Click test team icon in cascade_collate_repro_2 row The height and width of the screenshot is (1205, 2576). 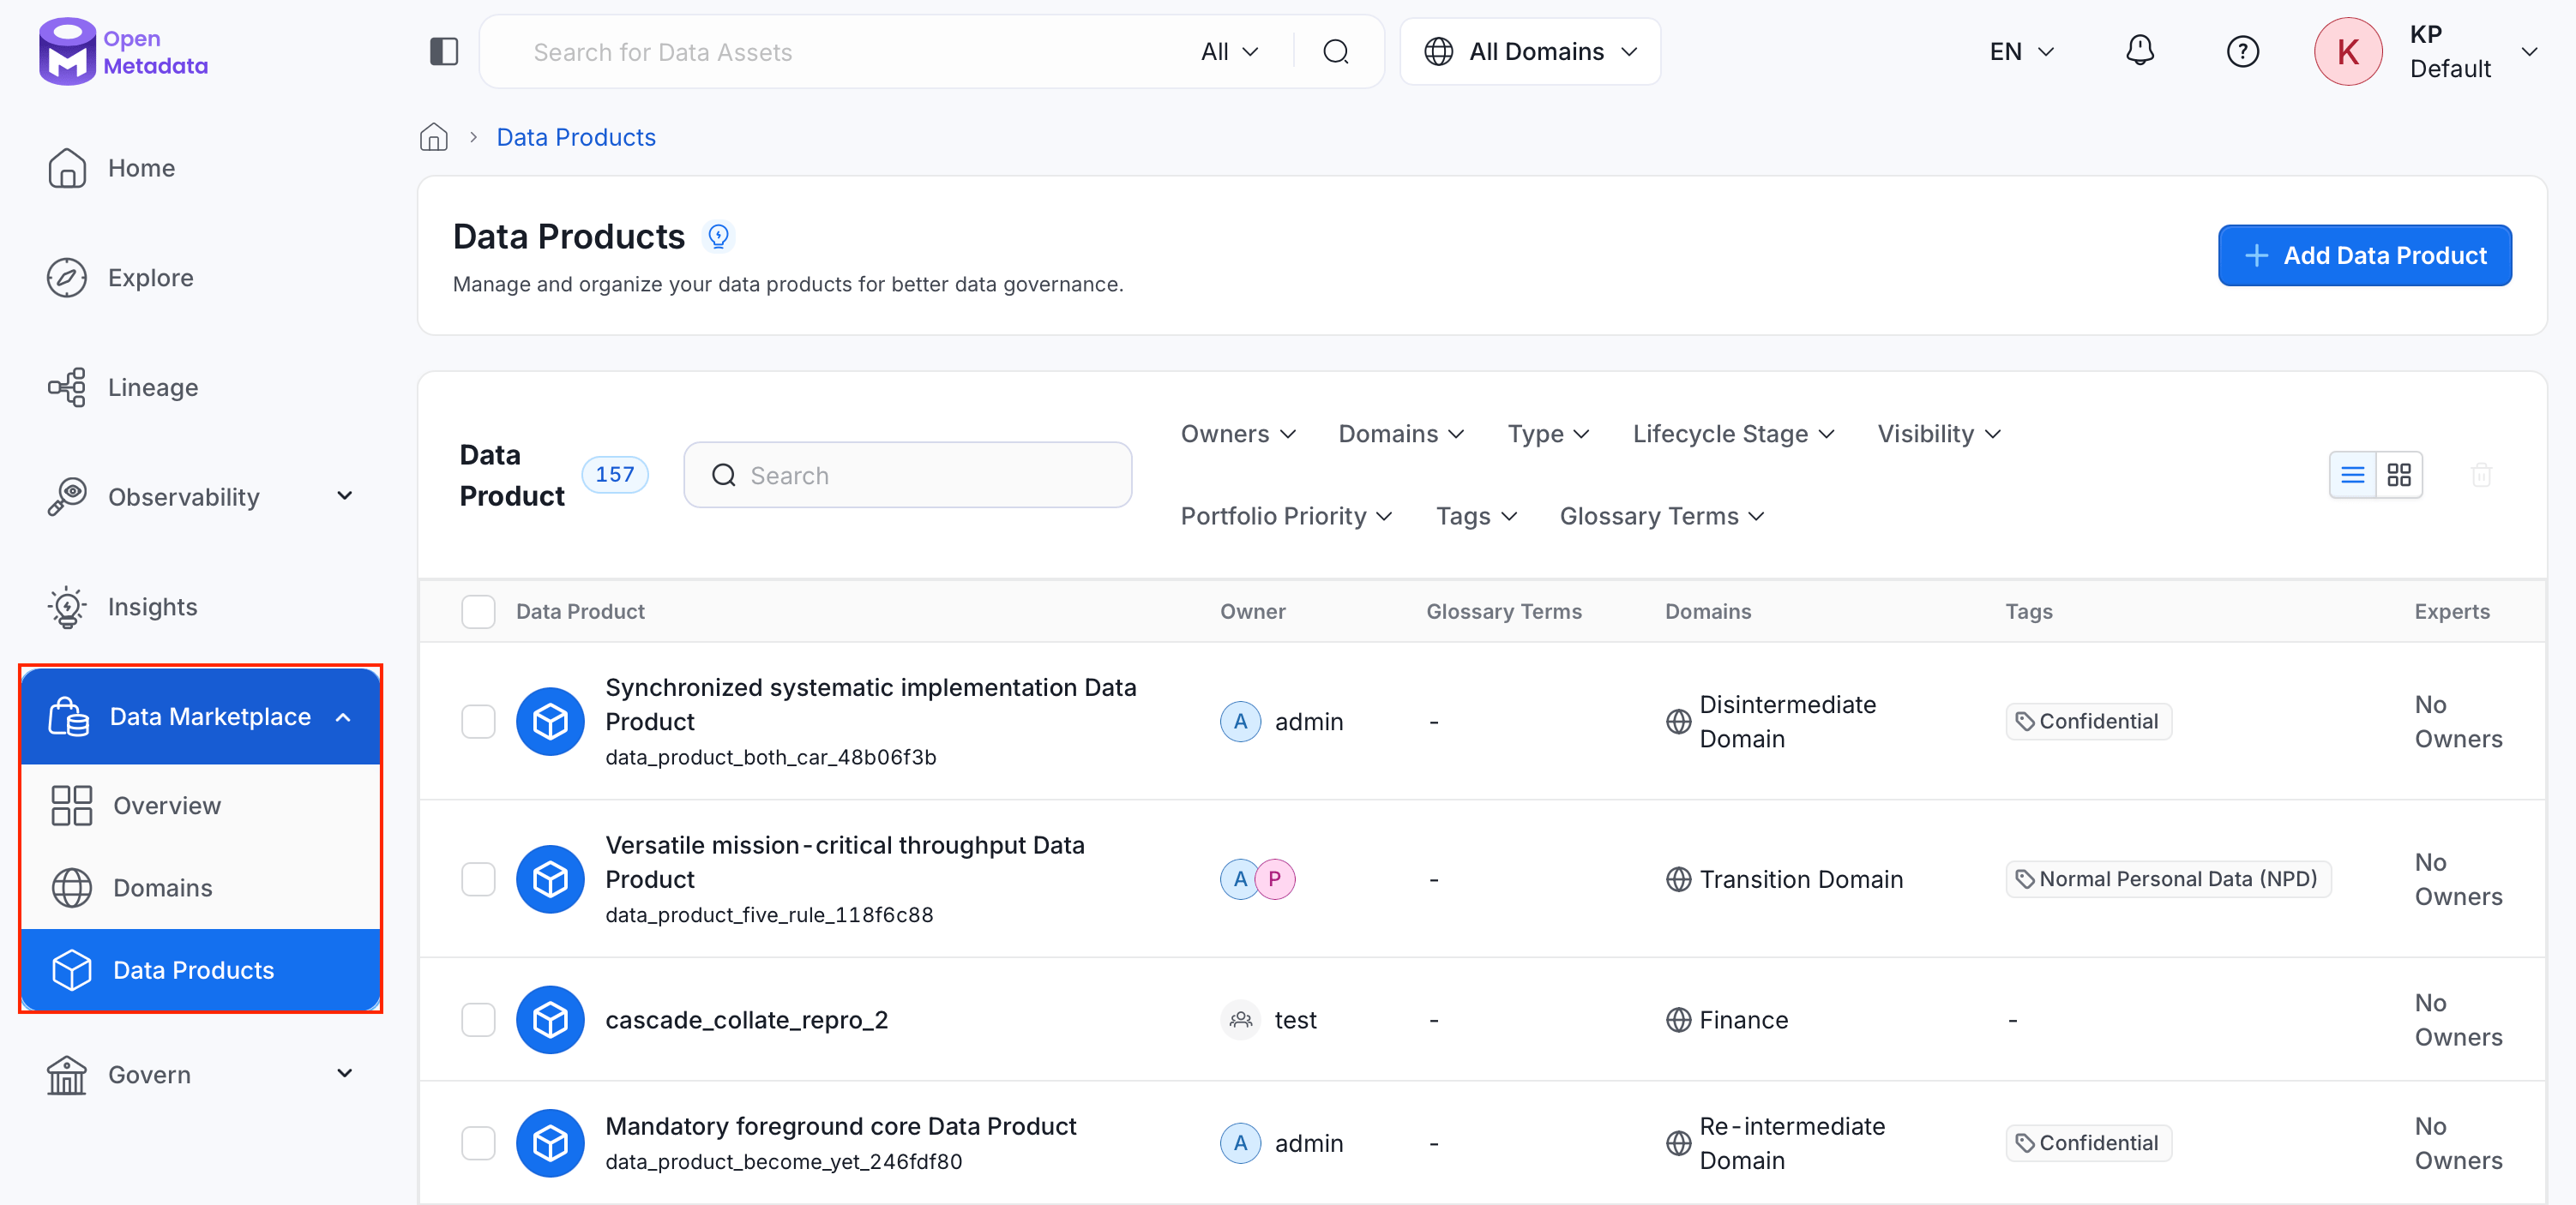point(1240,1020)
